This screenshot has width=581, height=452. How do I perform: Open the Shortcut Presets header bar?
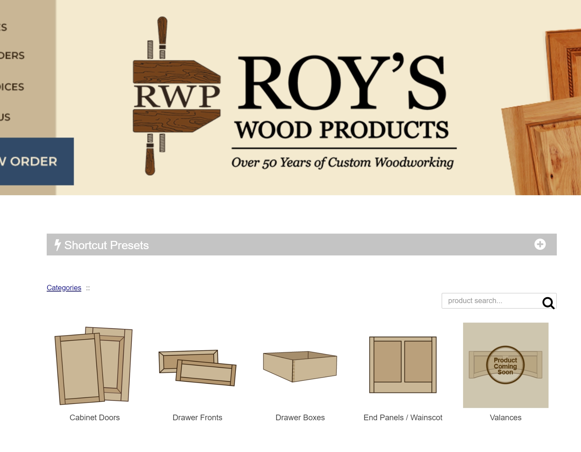click(x=301, y=245)
